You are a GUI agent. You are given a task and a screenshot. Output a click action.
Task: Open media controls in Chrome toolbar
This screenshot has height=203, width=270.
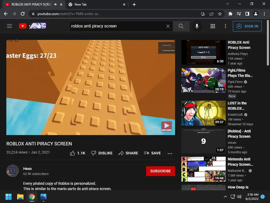click(239, 14)
